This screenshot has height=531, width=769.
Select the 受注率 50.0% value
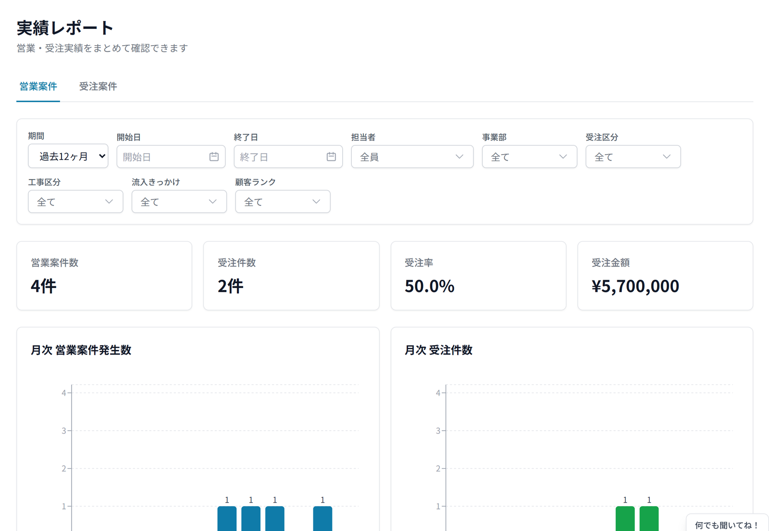[x=430, y=286]
